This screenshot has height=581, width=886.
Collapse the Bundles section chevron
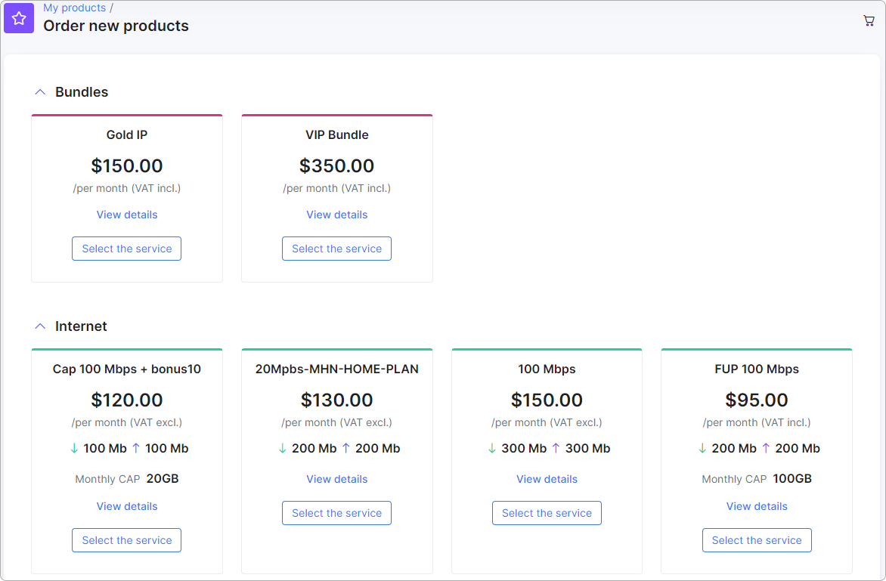pos(40,92)
